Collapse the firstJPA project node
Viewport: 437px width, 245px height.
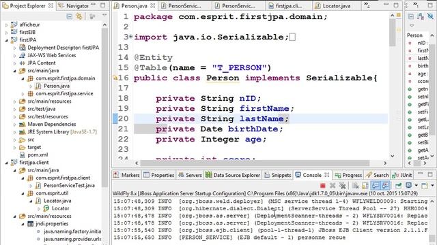[x=7, y=40]
